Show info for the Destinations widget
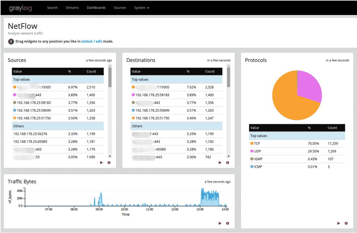The image size is (357, 233). 227,163
